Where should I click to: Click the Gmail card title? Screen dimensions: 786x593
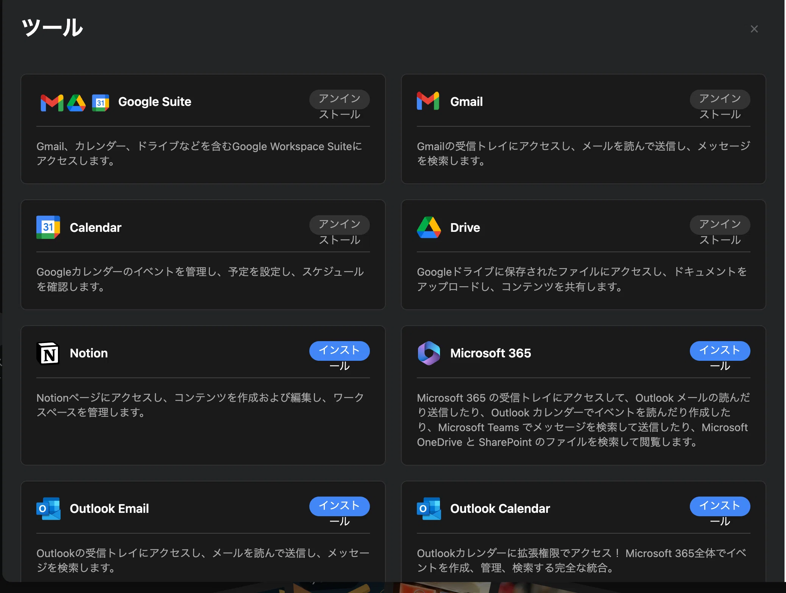(466, 102)
